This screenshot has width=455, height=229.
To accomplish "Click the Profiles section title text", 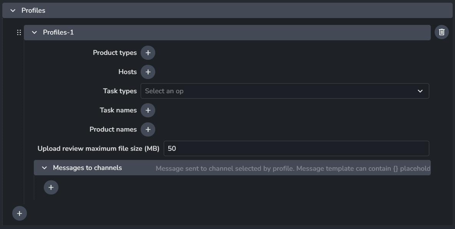I will pos(33,11).
